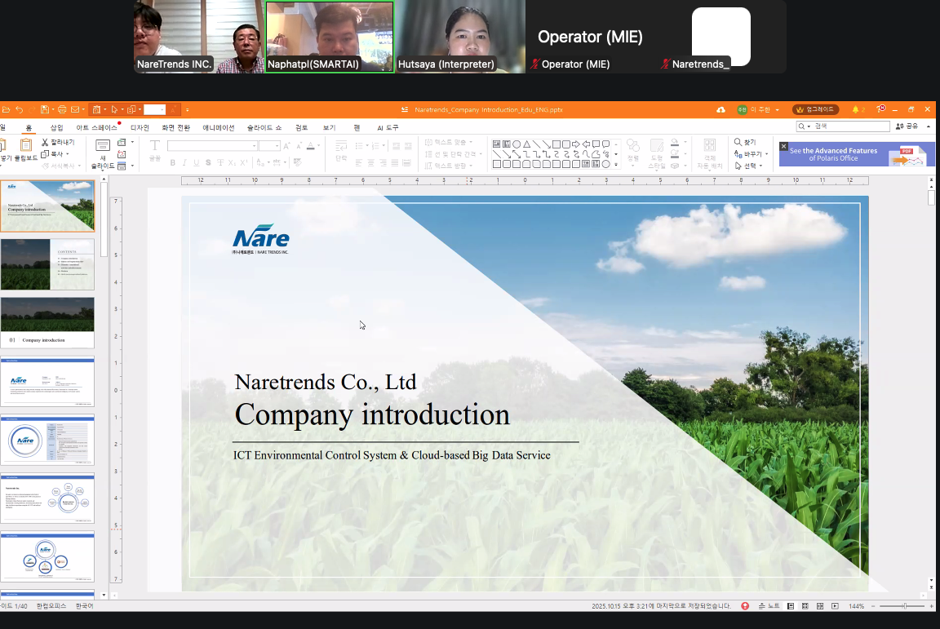Click the zoom slider in status bar
The height and width of the screenshot is (629, 940).
904,606
